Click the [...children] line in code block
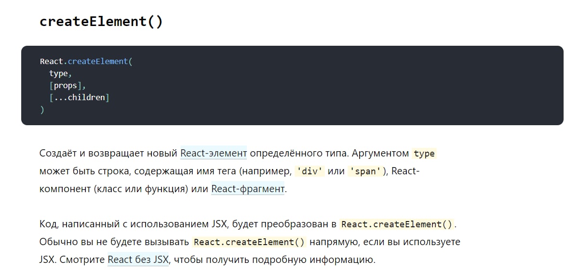The width and height of the screenshot is (566, 274). click(x=79, y=97)
